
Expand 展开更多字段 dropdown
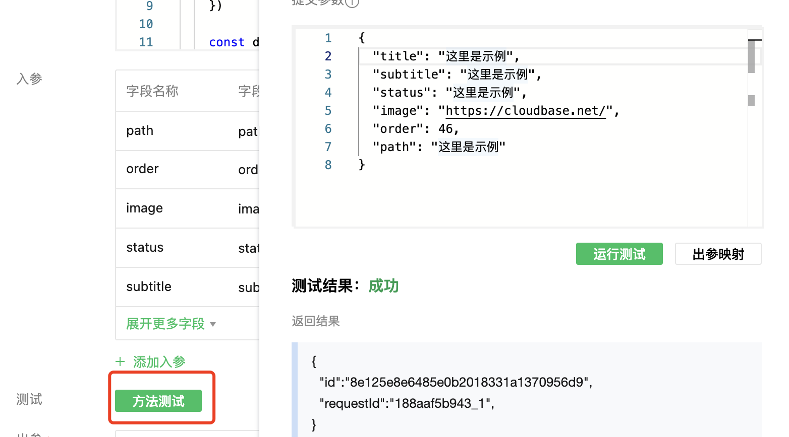171,323
